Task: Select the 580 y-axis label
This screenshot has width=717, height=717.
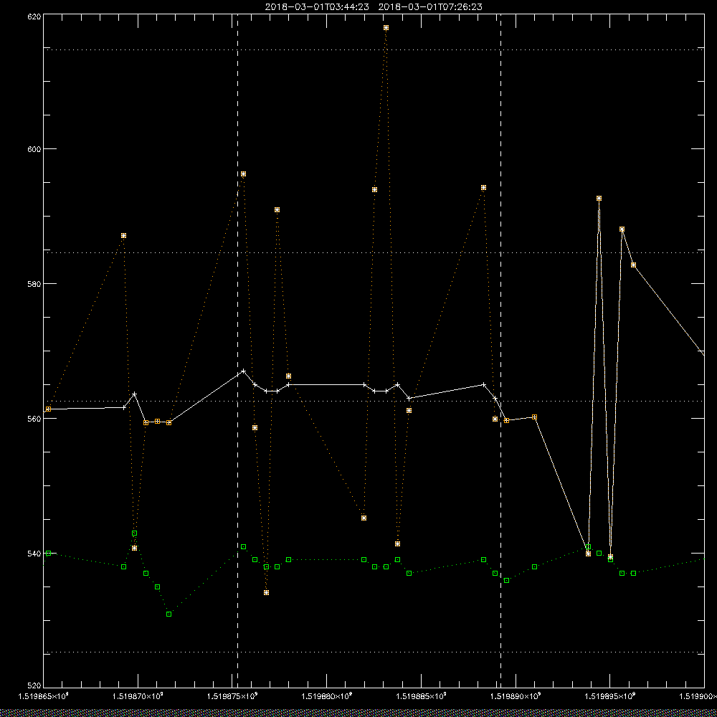Action: [34, 283]
